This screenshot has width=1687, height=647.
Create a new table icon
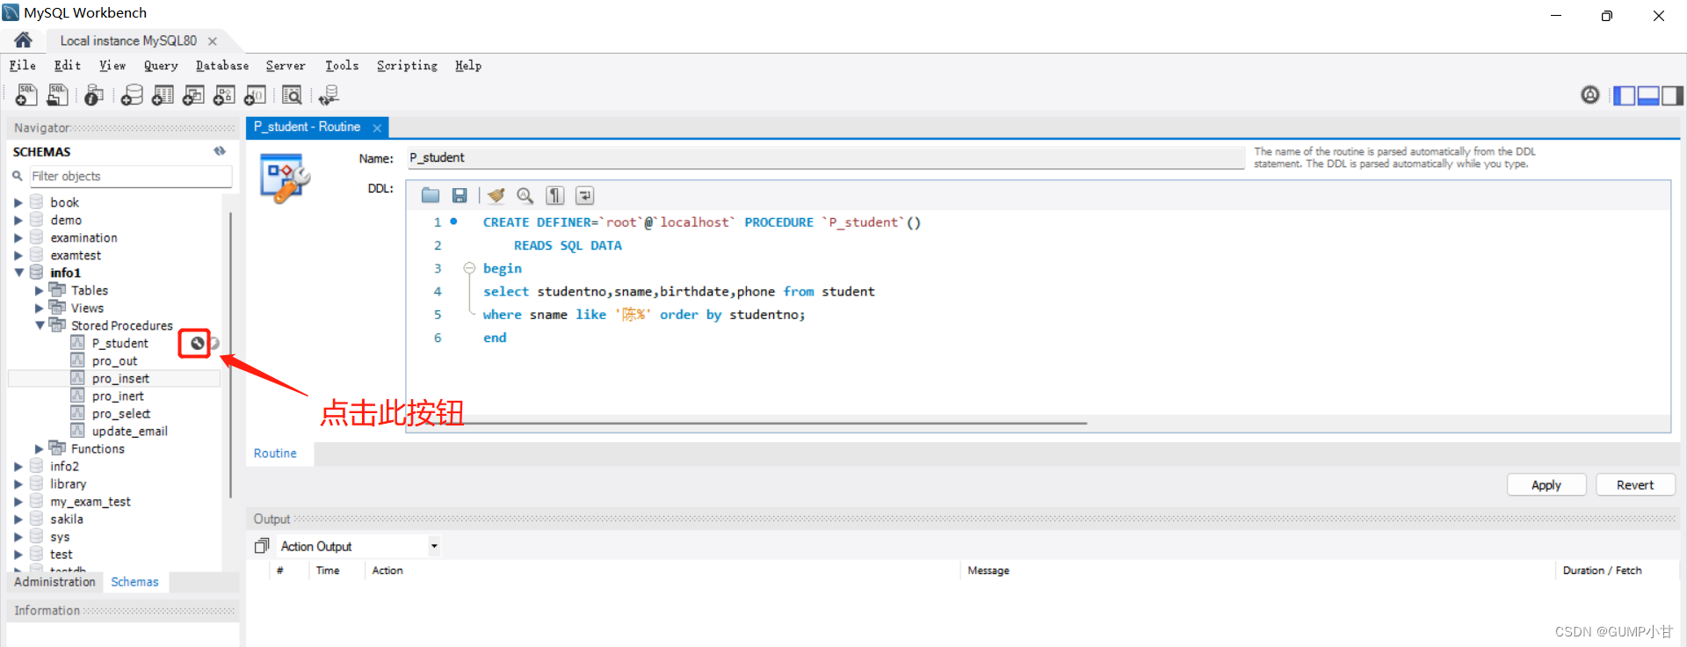pyautogui.click(x=163, y=95)
